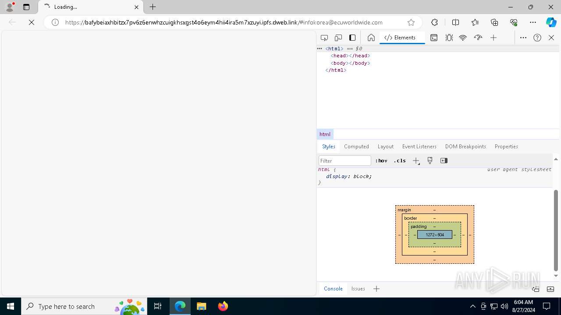View site information icon

click(x=55, y=22)
